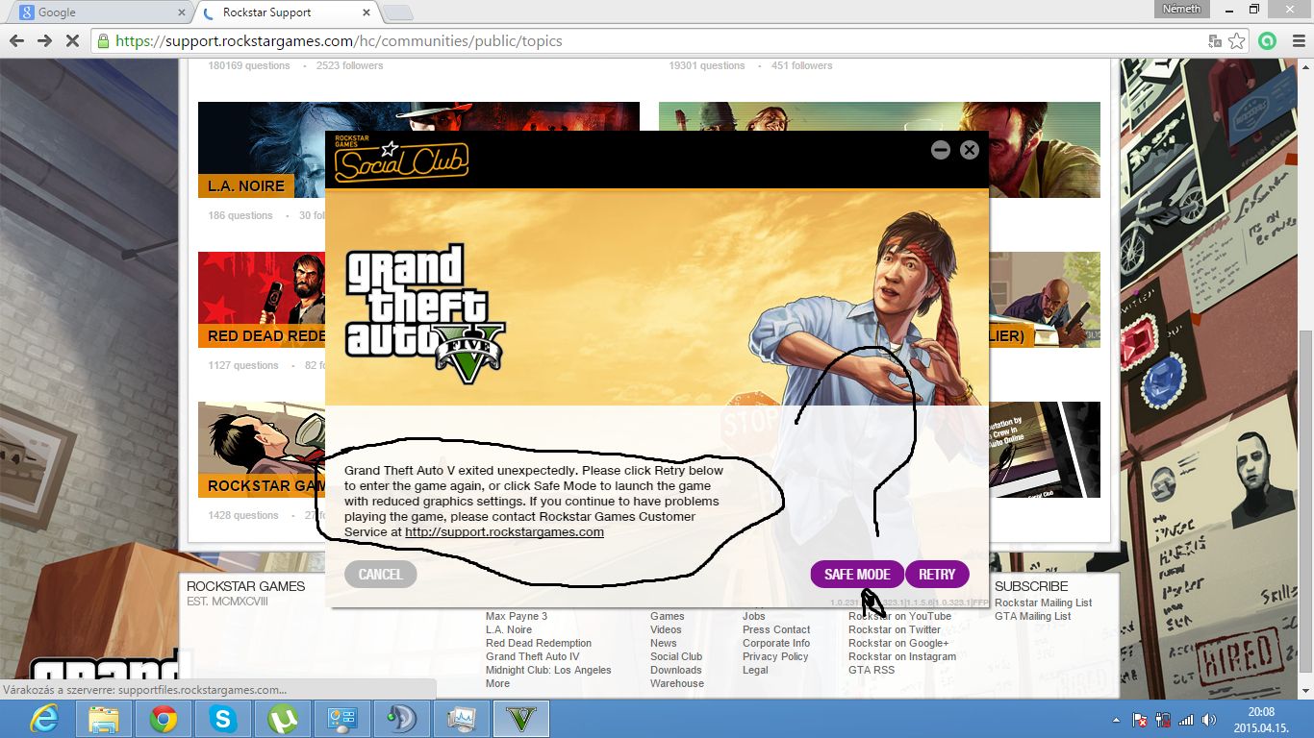Open the TeamSpeak headset taskbar icon

coord(402,719)
